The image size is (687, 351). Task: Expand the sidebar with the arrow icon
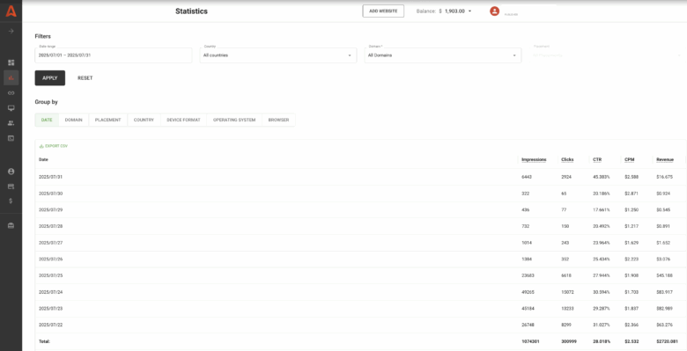(x=11, y=31)
